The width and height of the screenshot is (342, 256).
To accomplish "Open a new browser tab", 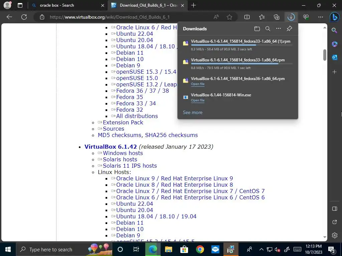I will [193, 5].
